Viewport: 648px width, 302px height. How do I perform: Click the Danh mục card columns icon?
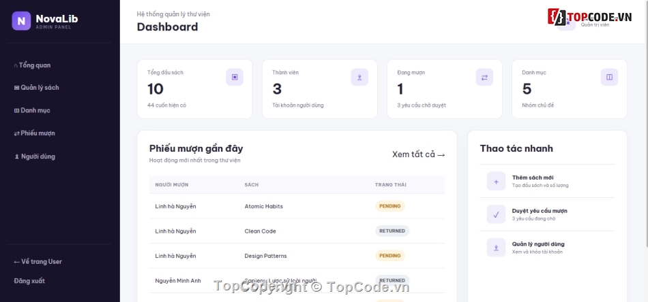(x=609, y=77)
